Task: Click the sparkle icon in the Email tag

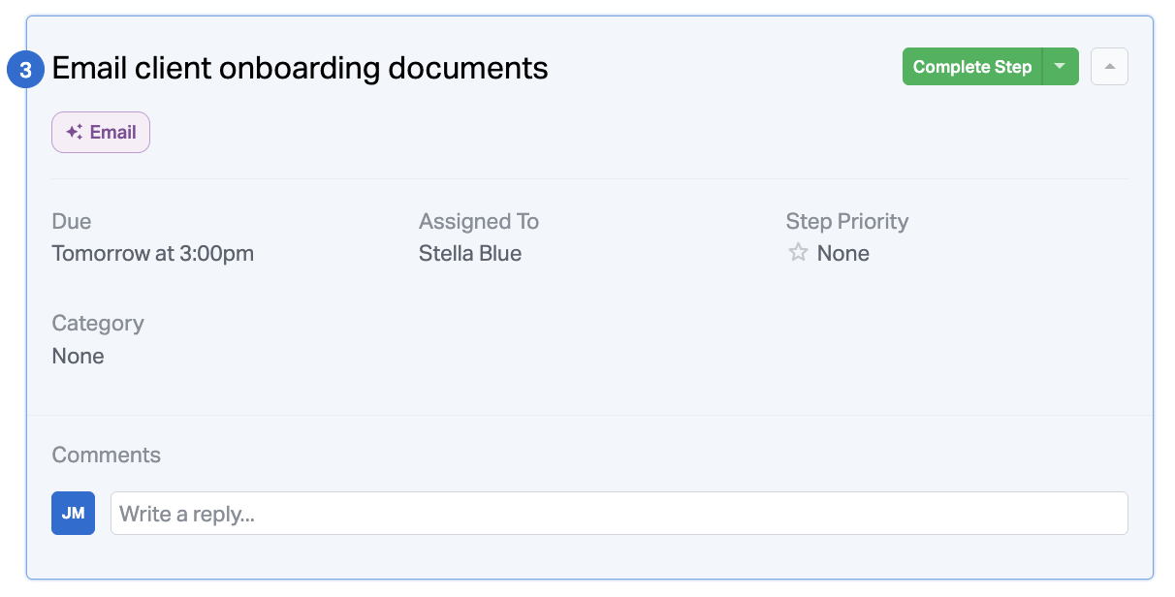Action: [74, 133]
